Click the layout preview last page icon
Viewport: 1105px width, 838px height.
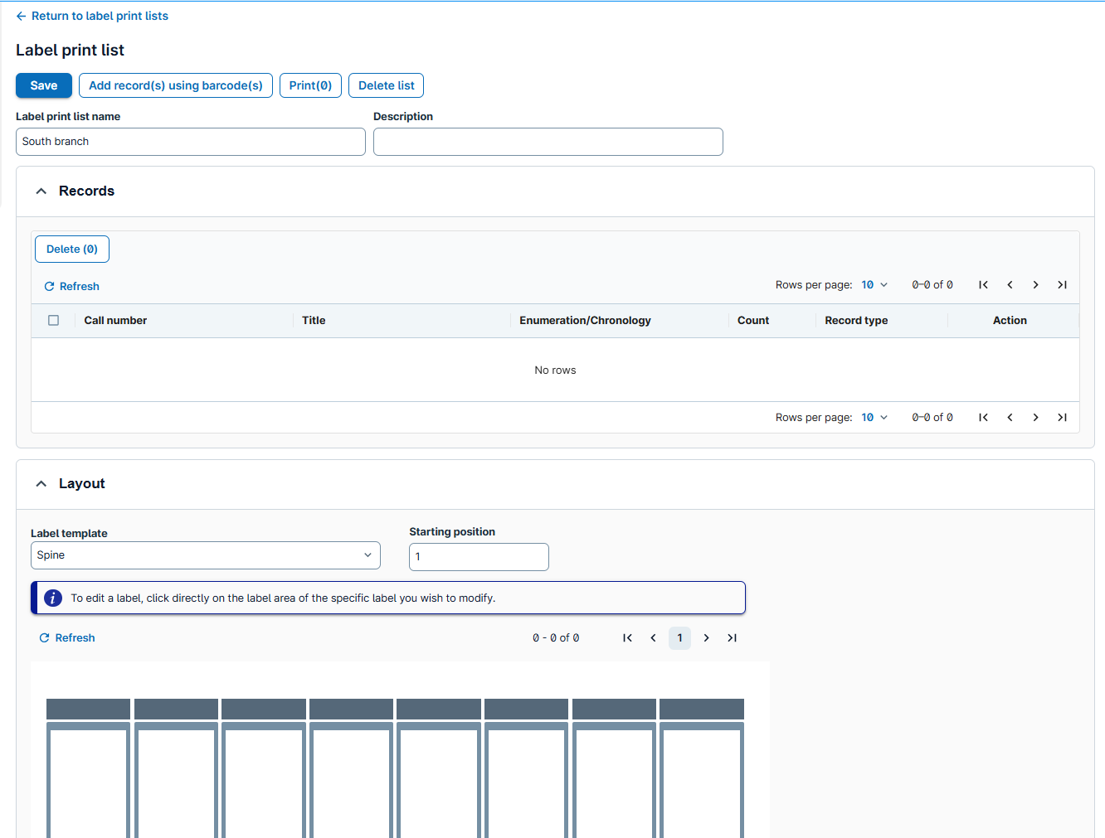click(732, 638)
